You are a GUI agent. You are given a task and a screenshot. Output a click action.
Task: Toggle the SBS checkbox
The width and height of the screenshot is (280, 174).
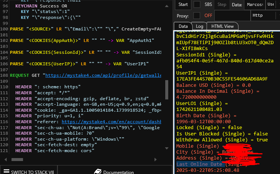tap(197, 4)
